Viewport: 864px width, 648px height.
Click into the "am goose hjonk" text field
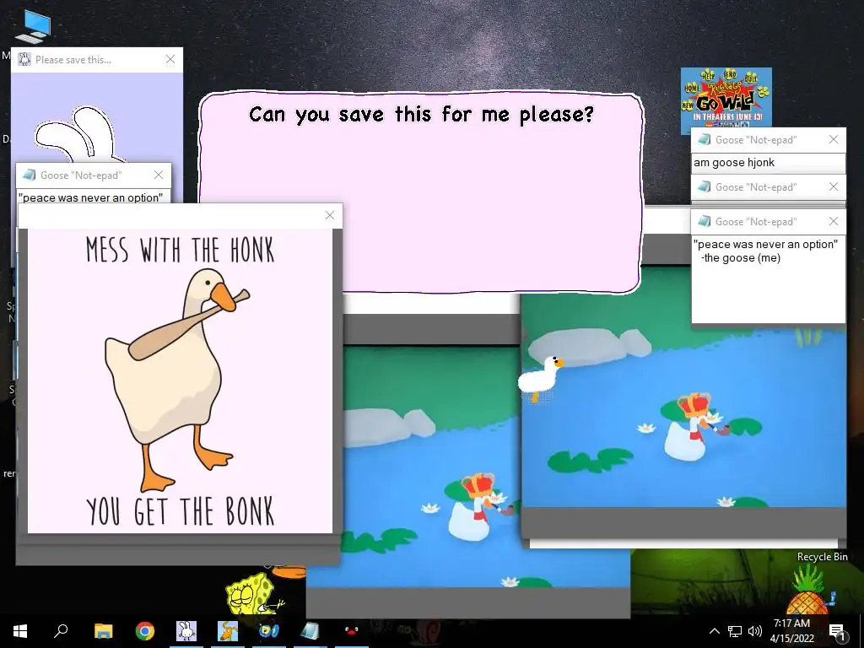tap(768, 163)
